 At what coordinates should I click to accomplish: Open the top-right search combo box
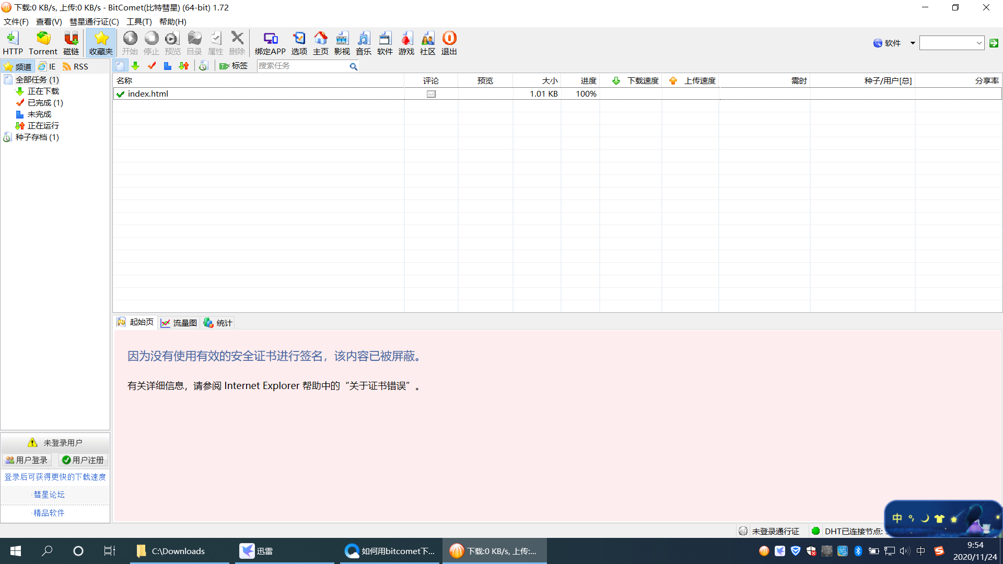(x=952, y=43)
